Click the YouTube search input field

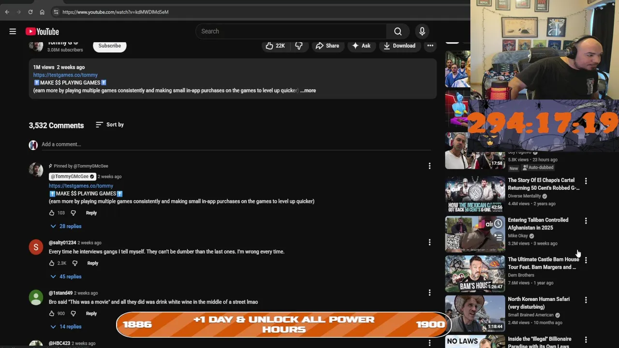point(291,31)
